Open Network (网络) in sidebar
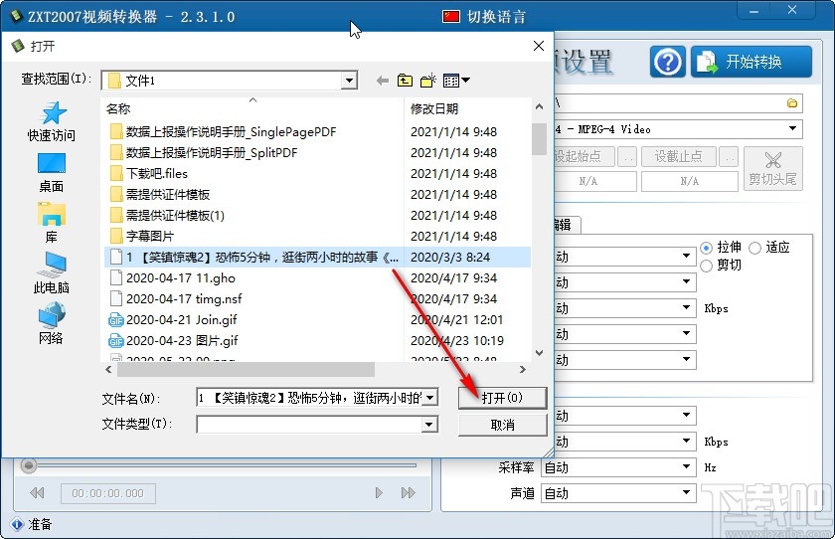 coord(52,324)
